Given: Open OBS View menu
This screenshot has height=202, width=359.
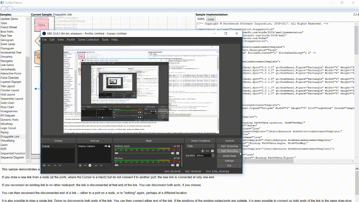Looking at the screenshot, I should coord(61,40).
